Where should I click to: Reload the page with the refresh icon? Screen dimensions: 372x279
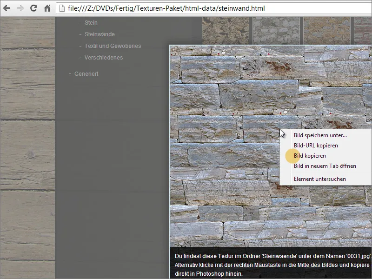pos(33,8)
